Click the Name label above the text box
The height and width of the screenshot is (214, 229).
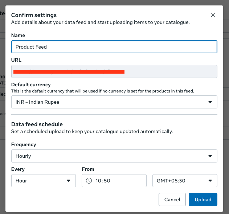coord(18,35)
